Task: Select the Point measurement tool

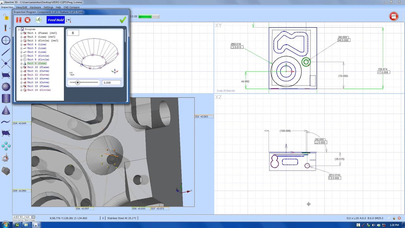Action: (6, 64)
